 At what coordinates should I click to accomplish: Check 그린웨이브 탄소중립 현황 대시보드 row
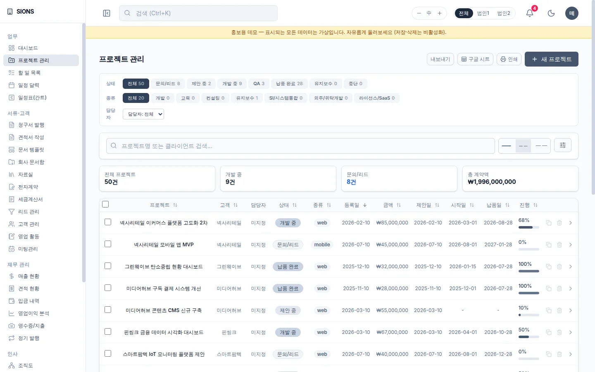click(x=108, y=266)
